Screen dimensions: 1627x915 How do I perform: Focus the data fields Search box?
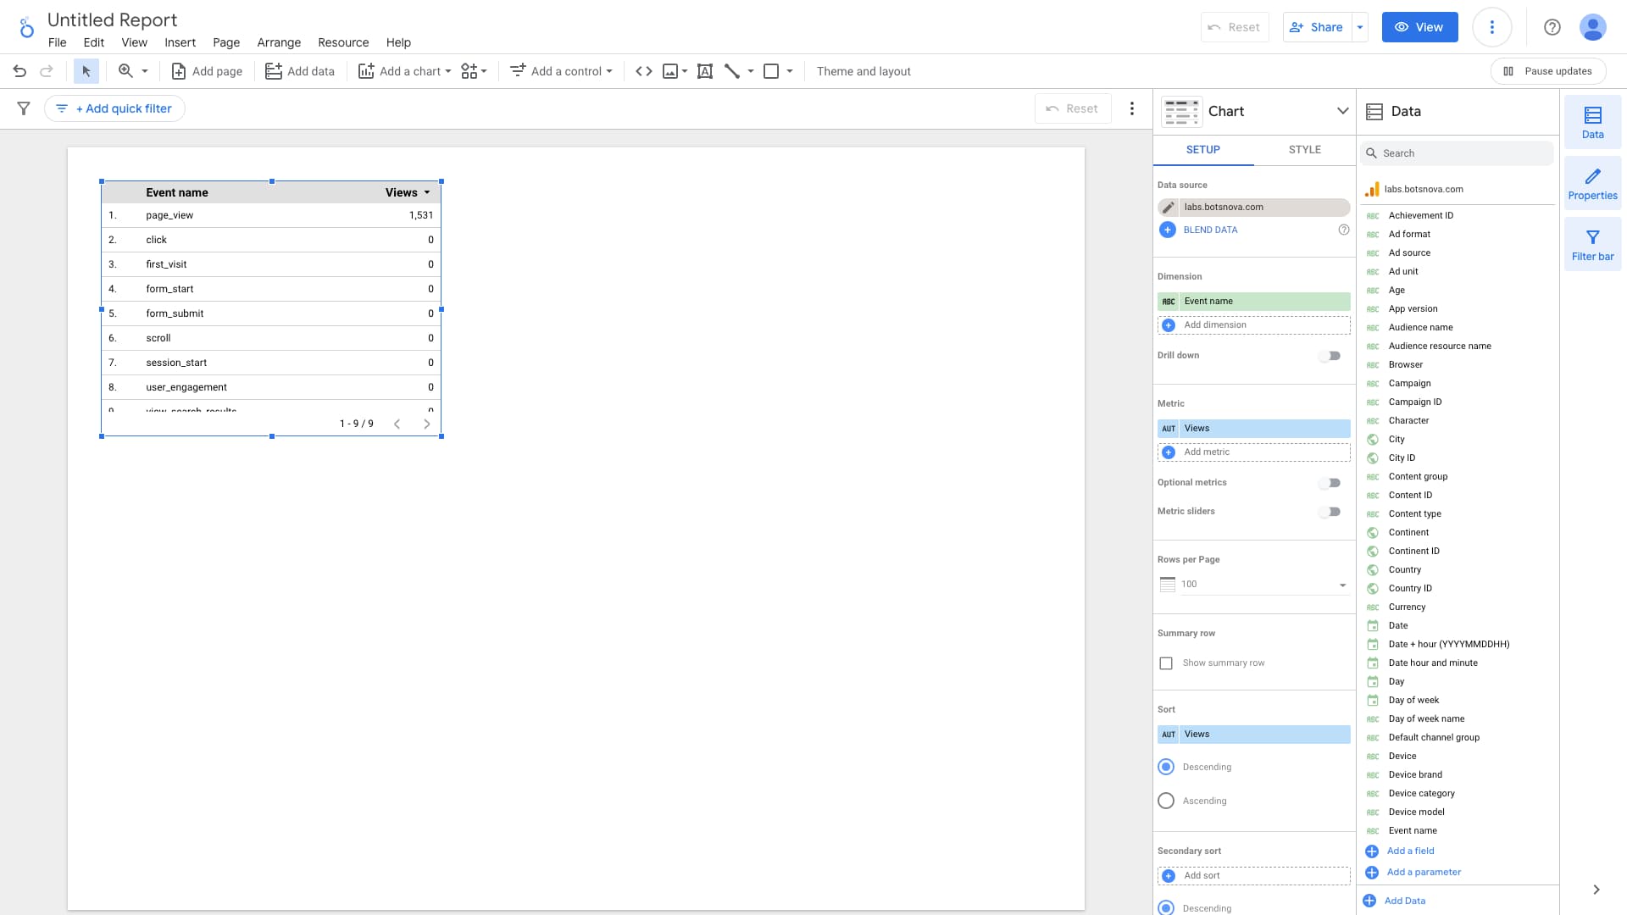[x=1458, y=153]
